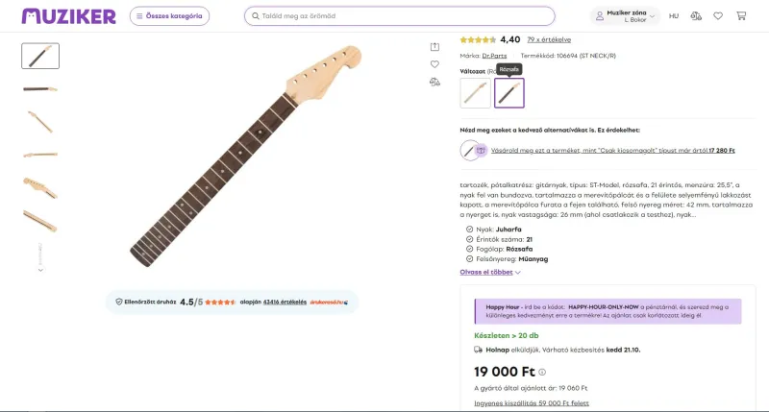Screen dimensions: 769x412
Task: Select the Rózsafa variant swatch
Action: (509, 93)
